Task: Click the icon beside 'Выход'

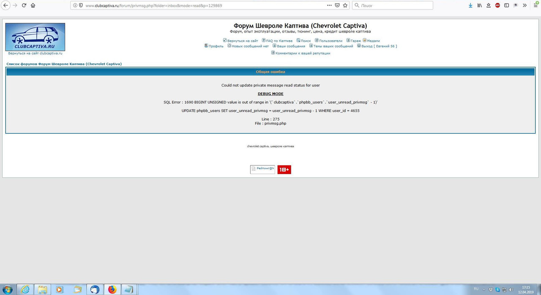Action: click(x=359, y=46)
